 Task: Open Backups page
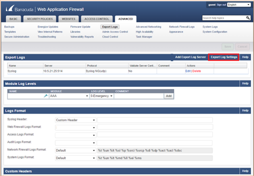click(9, 27)
